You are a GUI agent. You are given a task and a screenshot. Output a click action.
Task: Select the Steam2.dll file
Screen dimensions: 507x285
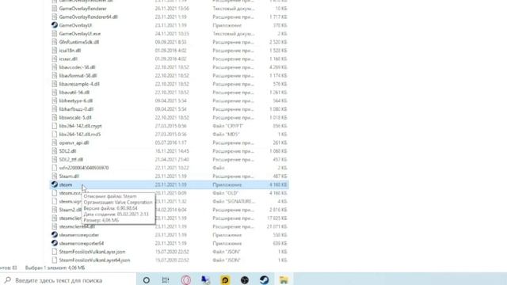tap(71, 210)
